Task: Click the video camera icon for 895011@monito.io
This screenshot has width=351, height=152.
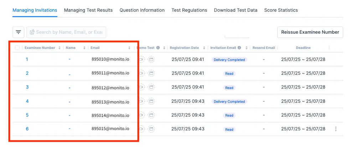Action: pos(142,73)
